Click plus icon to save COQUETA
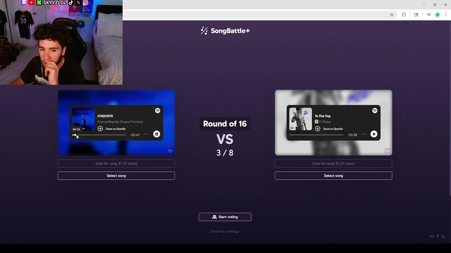 point(100,129)
